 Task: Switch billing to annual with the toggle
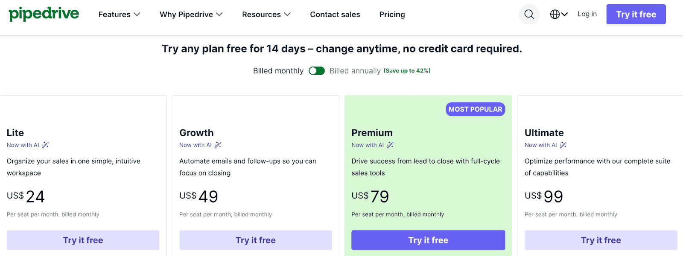pos(317,71)
